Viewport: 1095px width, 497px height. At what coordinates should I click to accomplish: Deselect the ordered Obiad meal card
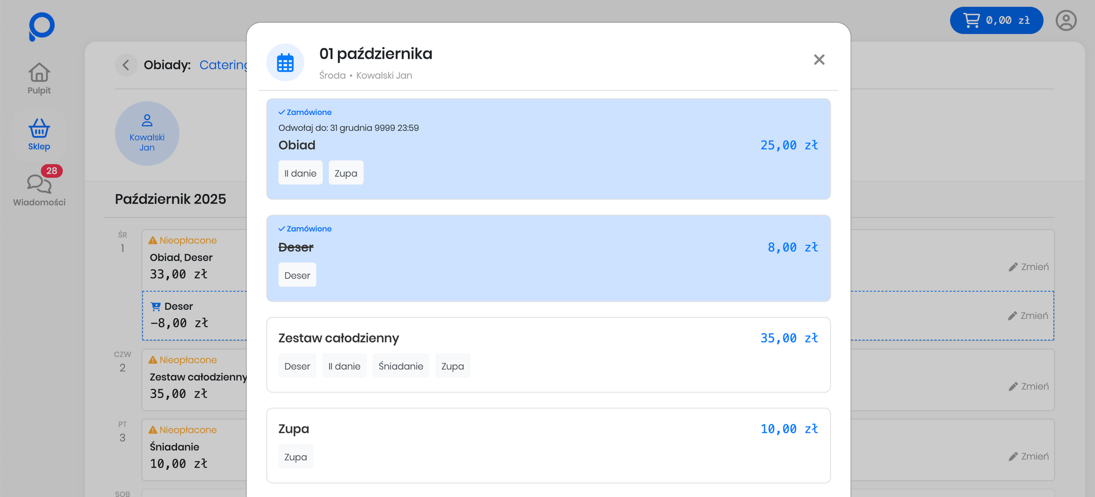[547, 148]
